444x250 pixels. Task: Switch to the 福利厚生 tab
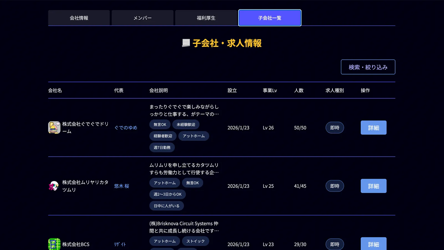pyautogui.click(x=206, y=18)
